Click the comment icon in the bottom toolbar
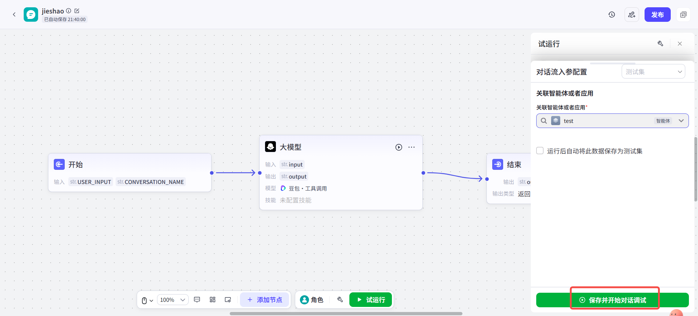698x316 pixels. pos(197,300)
